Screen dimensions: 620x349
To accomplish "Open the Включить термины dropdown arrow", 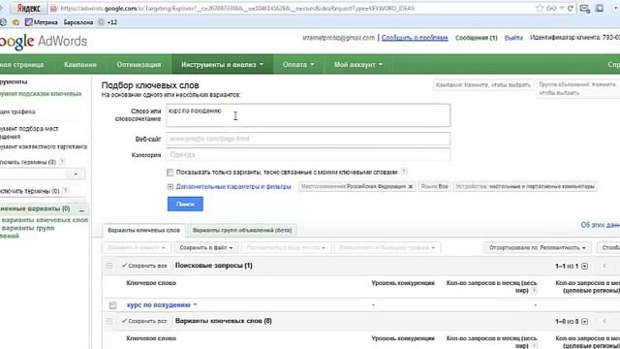I will 76,174.
